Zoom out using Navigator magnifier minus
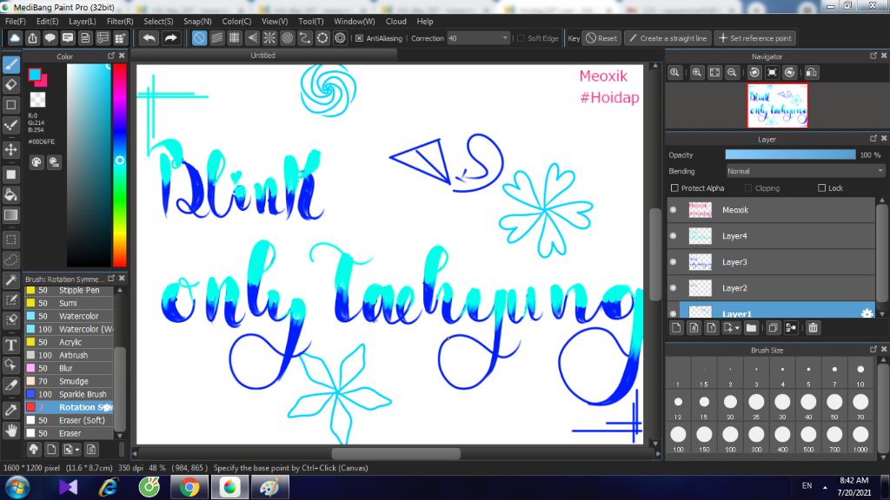The image size is (890, 500). (x=732, y=73)
